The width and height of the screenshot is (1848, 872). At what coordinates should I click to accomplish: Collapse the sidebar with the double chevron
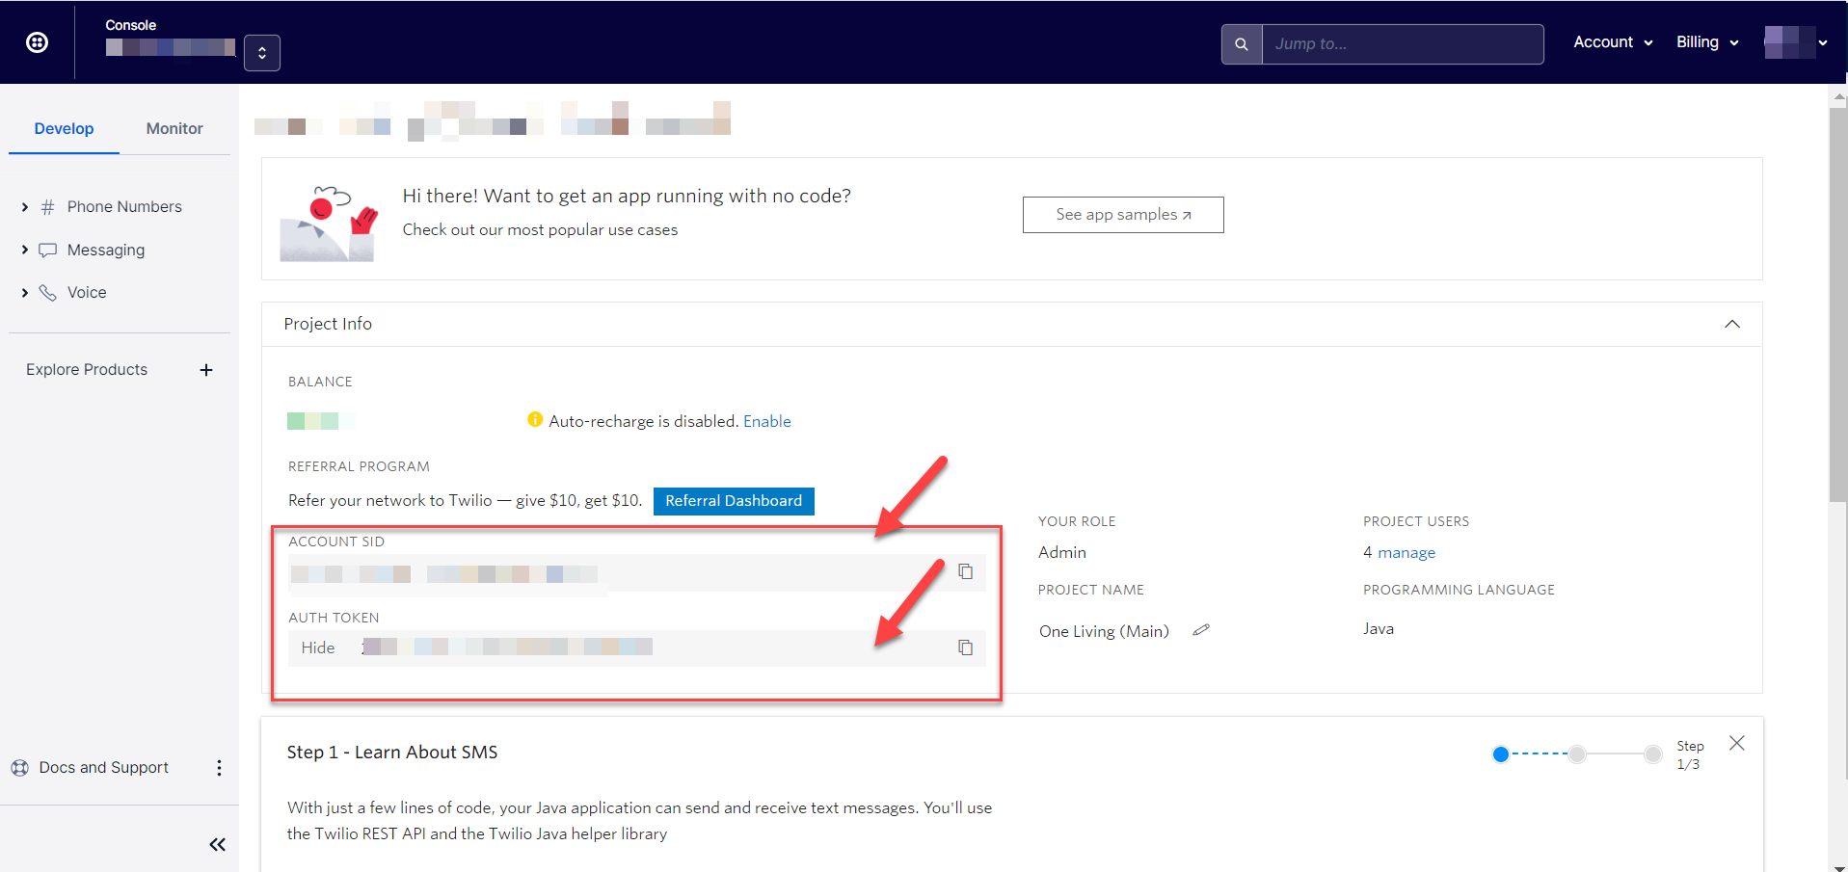(x=218, y=845)
